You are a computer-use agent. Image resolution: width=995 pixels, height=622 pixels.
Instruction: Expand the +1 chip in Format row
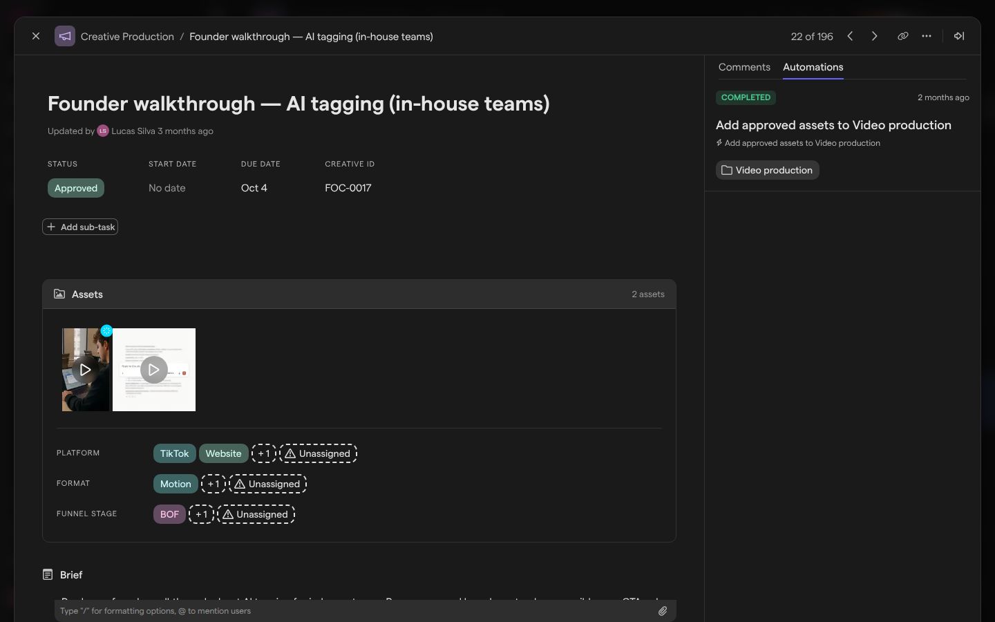[214, 484]
